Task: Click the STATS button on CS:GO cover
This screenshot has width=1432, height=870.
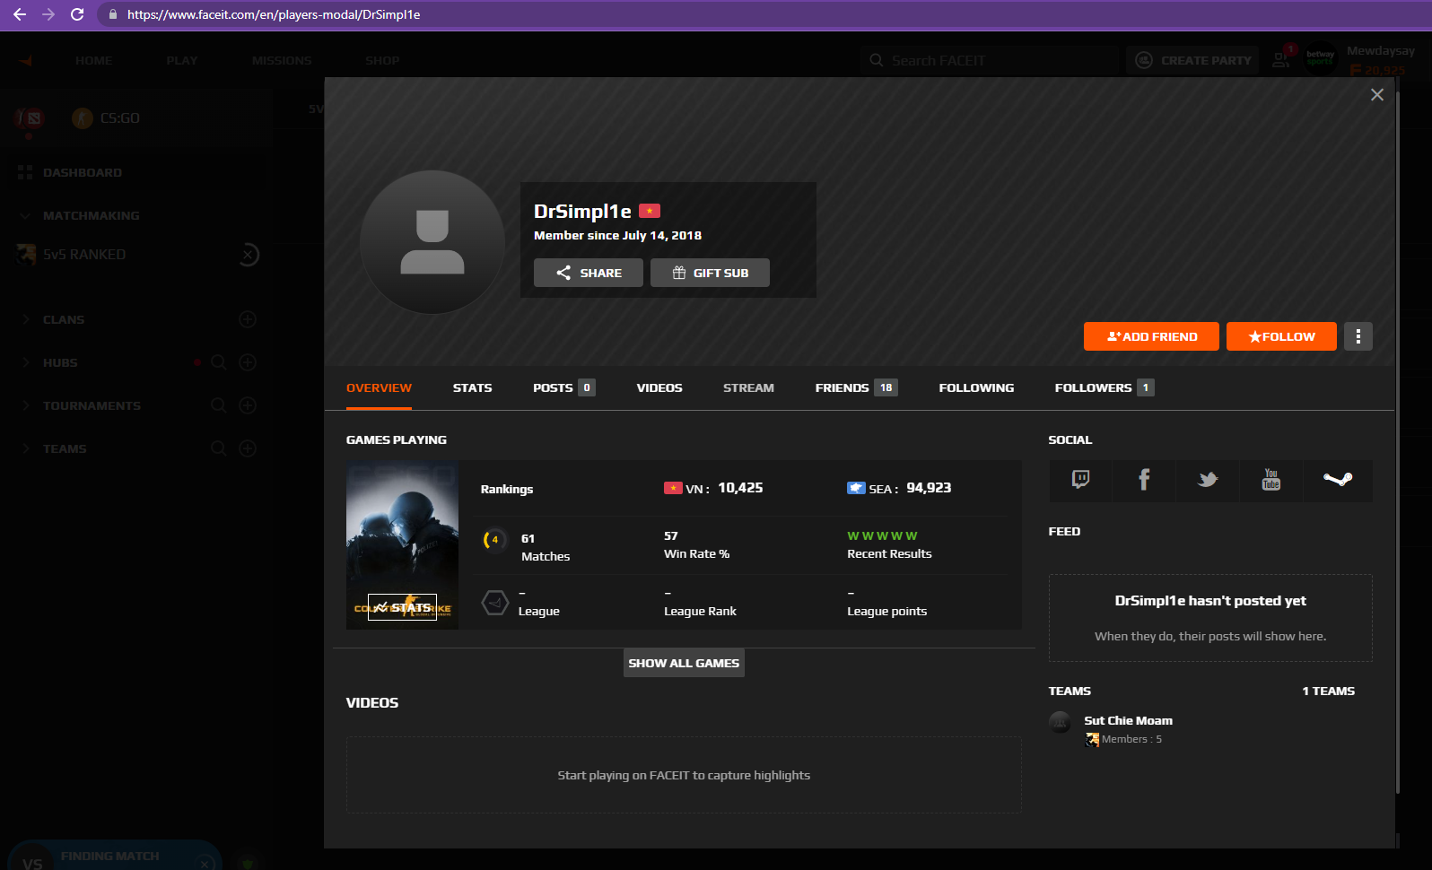Action: click(402, 607)
